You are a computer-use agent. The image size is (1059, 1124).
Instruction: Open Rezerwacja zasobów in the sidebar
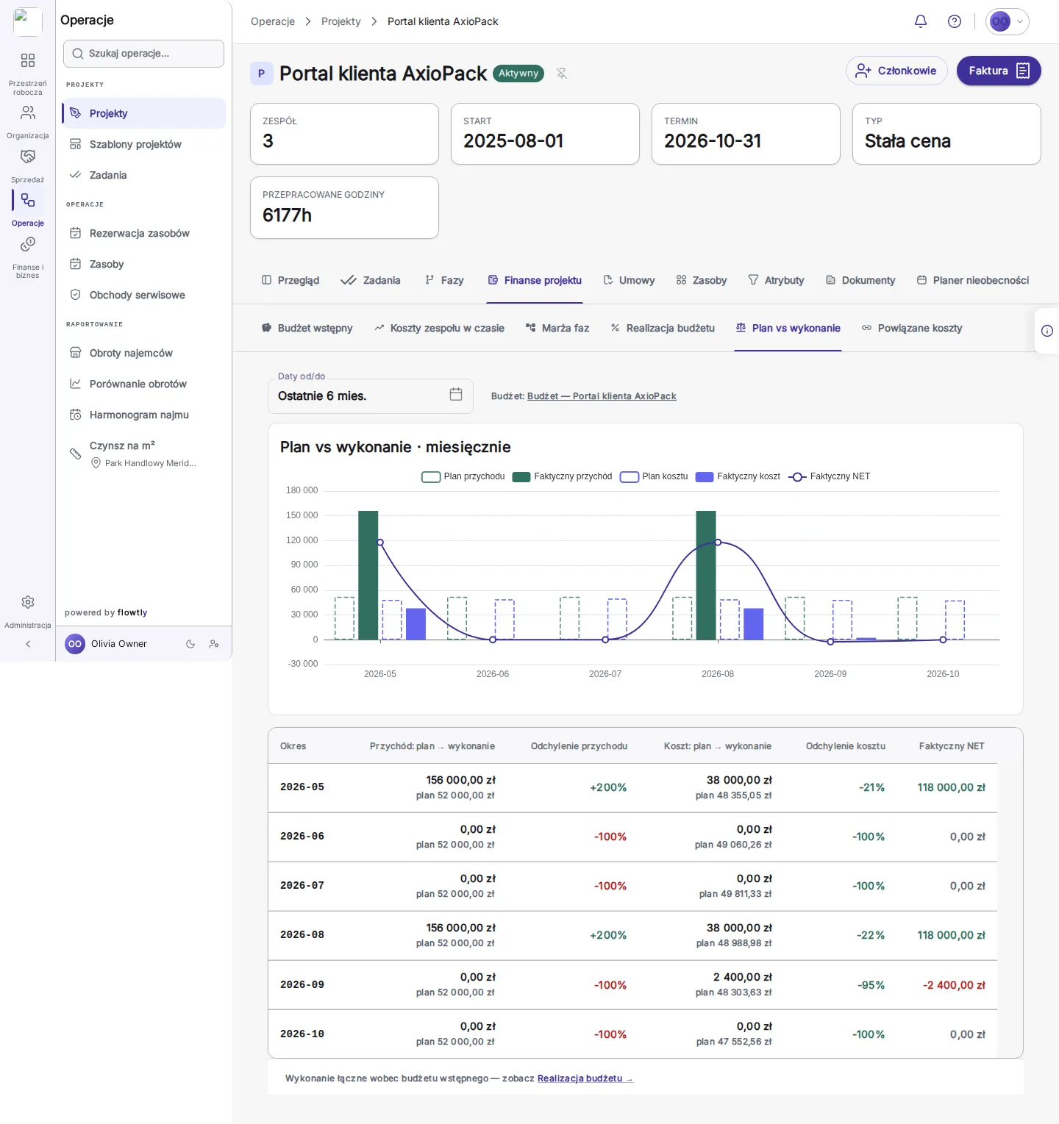click(144, 233)
